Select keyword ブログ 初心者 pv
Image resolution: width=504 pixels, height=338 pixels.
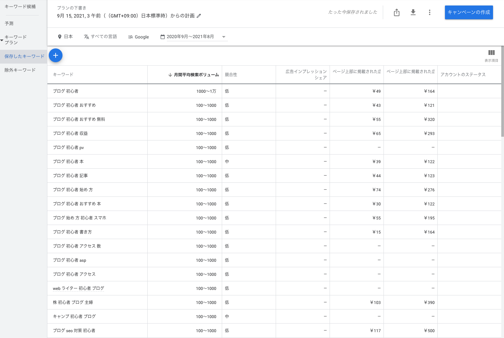tap(68, 147)
